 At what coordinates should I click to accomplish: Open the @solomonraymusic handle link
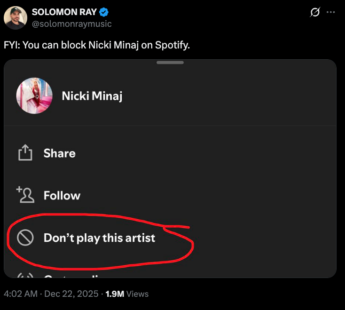71,24
